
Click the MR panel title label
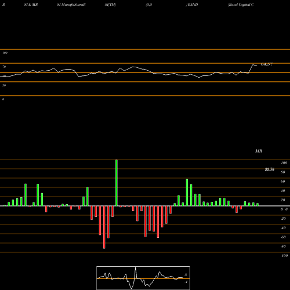pyautogui.click(x=259, y=151)
